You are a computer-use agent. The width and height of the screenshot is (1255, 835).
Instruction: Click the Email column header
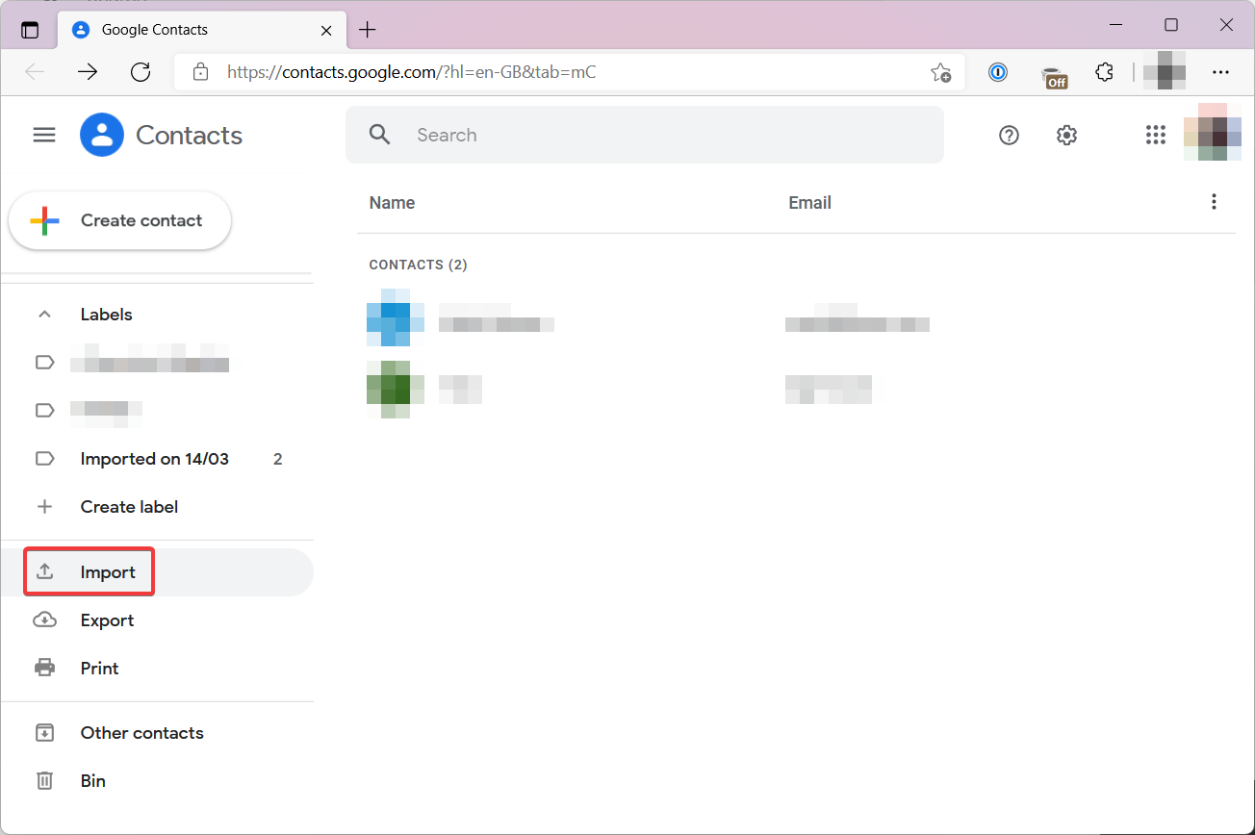point(809,203)
